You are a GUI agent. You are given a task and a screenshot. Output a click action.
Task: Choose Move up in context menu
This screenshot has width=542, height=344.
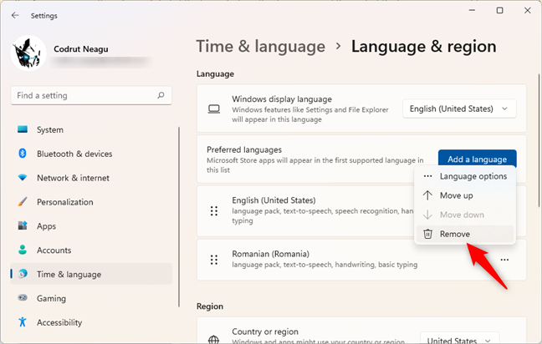[x=465, y=195]
